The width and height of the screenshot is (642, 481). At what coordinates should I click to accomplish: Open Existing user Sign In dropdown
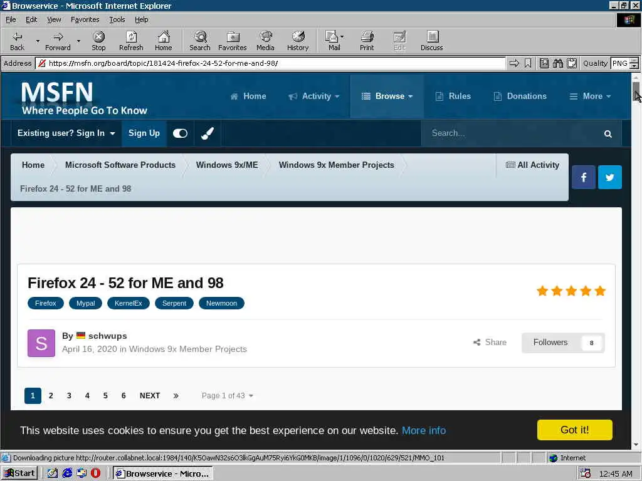click(66, 133)
